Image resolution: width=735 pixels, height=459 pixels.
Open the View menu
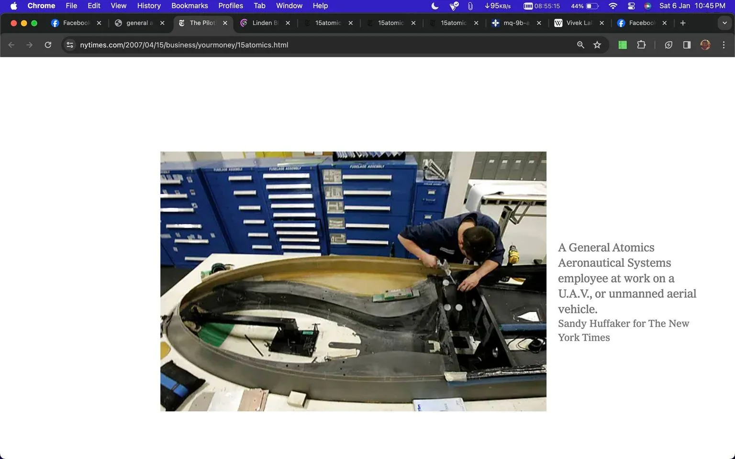coord(118,6)
